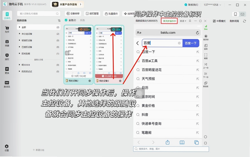The height and width of the screenshot is (157, 250).
Task: Click the refresh icon next to 刷新间隔
Action: click(x=244, y=21)
